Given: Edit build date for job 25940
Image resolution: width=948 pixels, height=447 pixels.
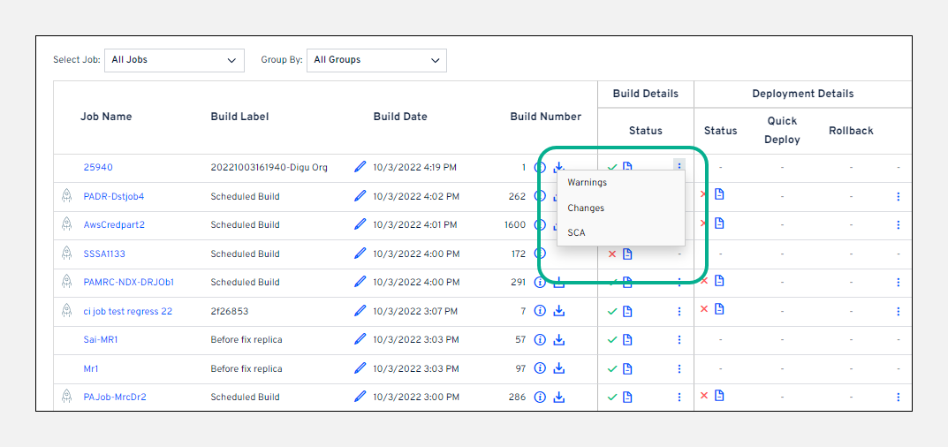Looking at the screenshot, I should pos(360,167).
